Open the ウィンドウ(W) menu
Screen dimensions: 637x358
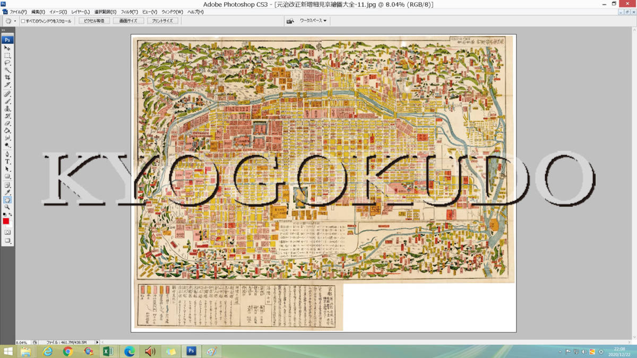point(173,12)
